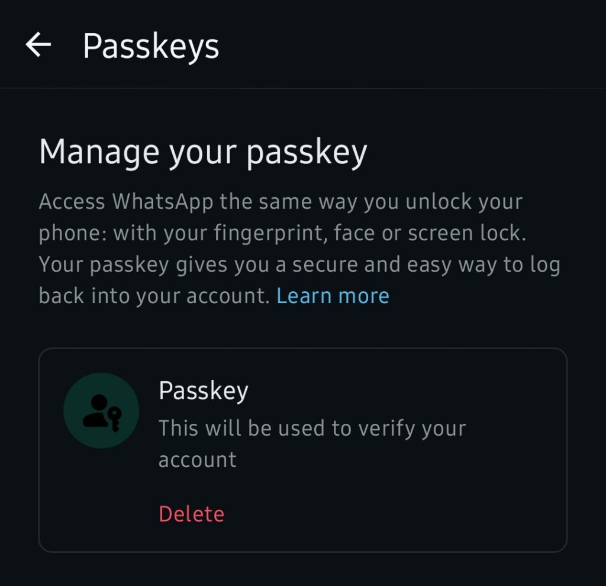Open the Learn more link
The height and width of the screenshot is (586, 606).
point(333,296)
